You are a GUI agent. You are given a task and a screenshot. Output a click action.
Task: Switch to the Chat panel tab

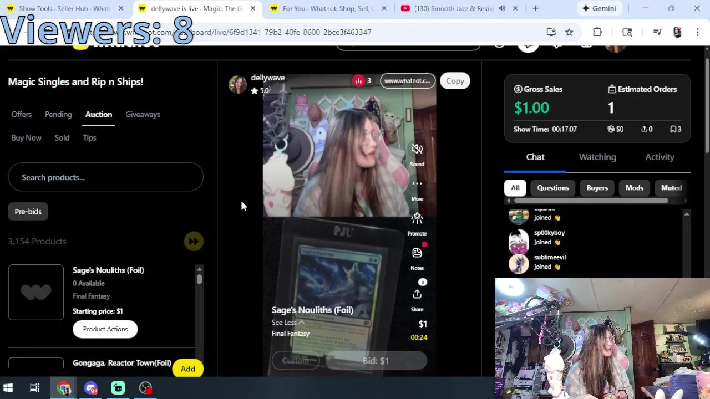535,157
